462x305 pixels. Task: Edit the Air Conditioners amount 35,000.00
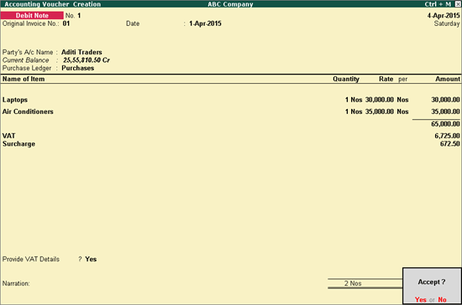click(x=445, y=111)
